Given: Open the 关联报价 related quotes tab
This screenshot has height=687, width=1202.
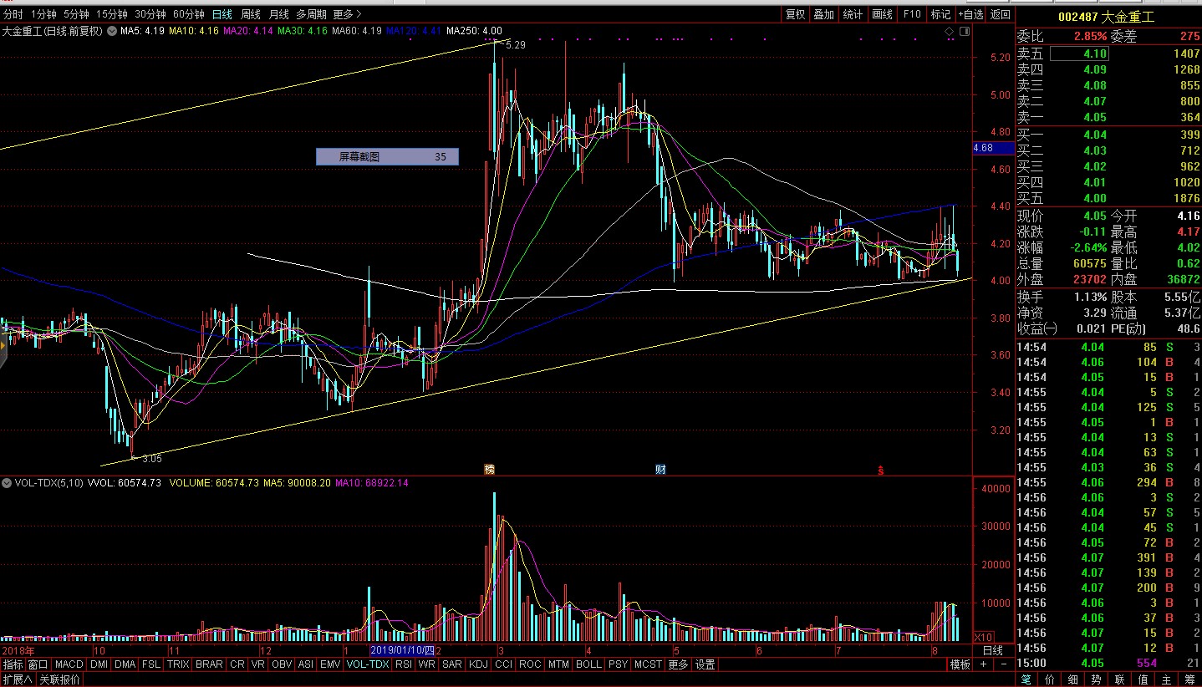Looking at the screenshot, I should click(x=60, y=679).
